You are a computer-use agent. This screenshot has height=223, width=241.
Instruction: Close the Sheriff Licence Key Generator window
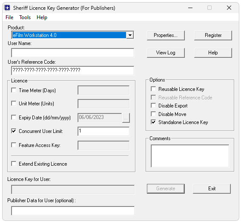click(229, 8)
